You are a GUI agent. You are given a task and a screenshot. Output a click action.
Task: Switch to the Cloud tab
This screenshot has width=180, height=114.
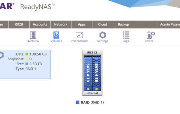pos(102,24)
